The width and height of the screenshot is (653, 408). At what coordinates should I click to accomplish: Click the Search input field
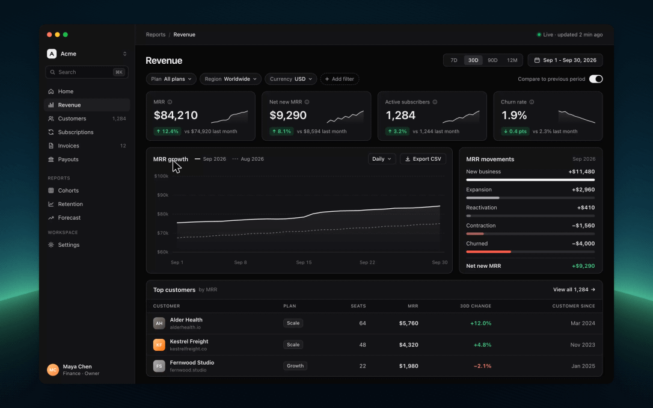pos(87,72)
